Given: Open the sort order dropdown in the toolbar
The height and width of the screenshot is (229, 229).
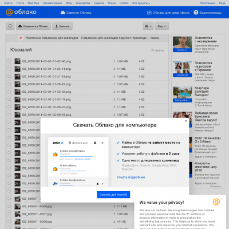Looking at the screenshot, I should pos(148,26).
